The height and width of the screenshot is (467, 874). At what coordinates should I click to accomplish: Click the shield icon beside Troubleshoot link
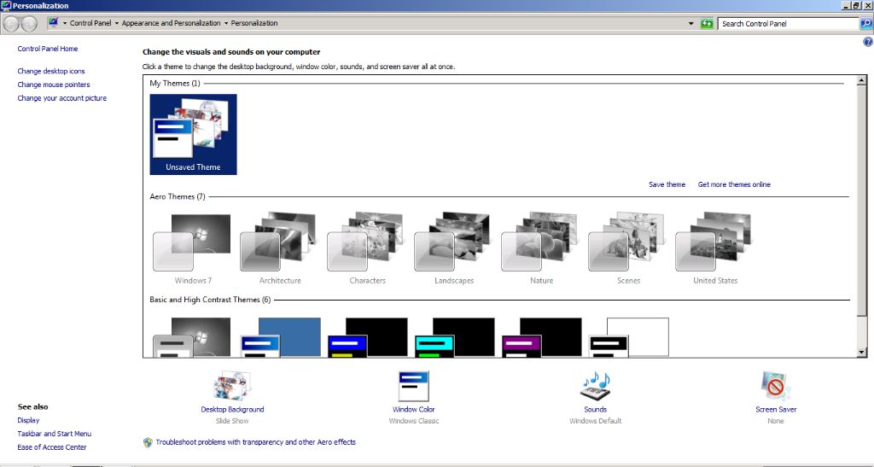148,442
